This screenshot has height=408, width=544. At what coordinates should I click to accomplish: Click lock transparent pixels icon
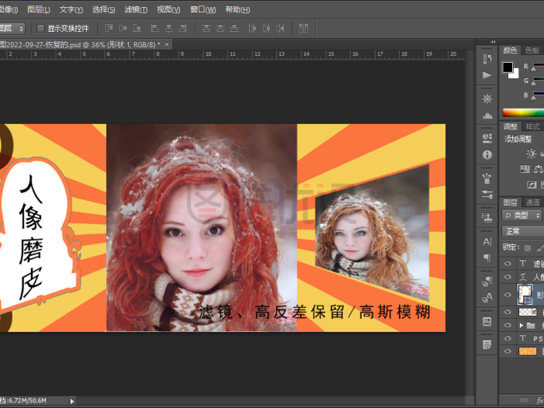click(x=528, y=247)
